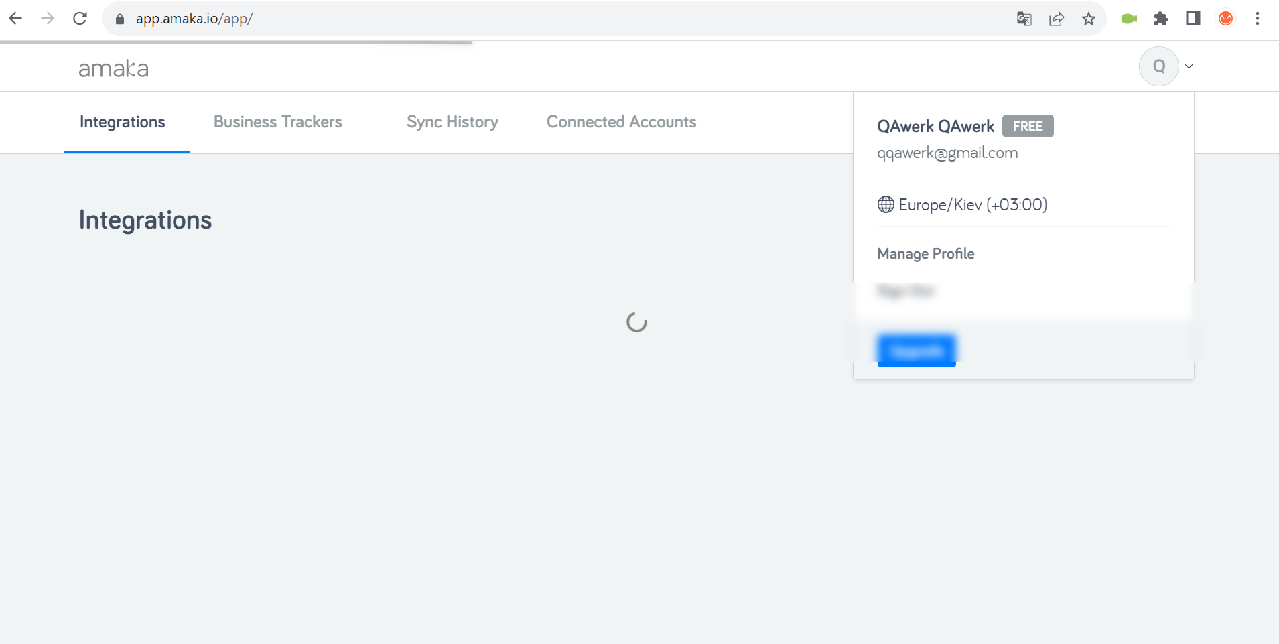
Task: Click the blurred blue upgrade button
Action: [x=917, y=350]
